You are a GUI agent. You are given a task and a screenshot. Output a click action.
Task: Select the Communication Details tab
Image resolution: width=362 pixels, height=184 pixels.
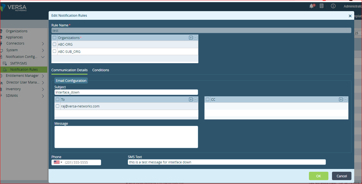tap(69, 70)
